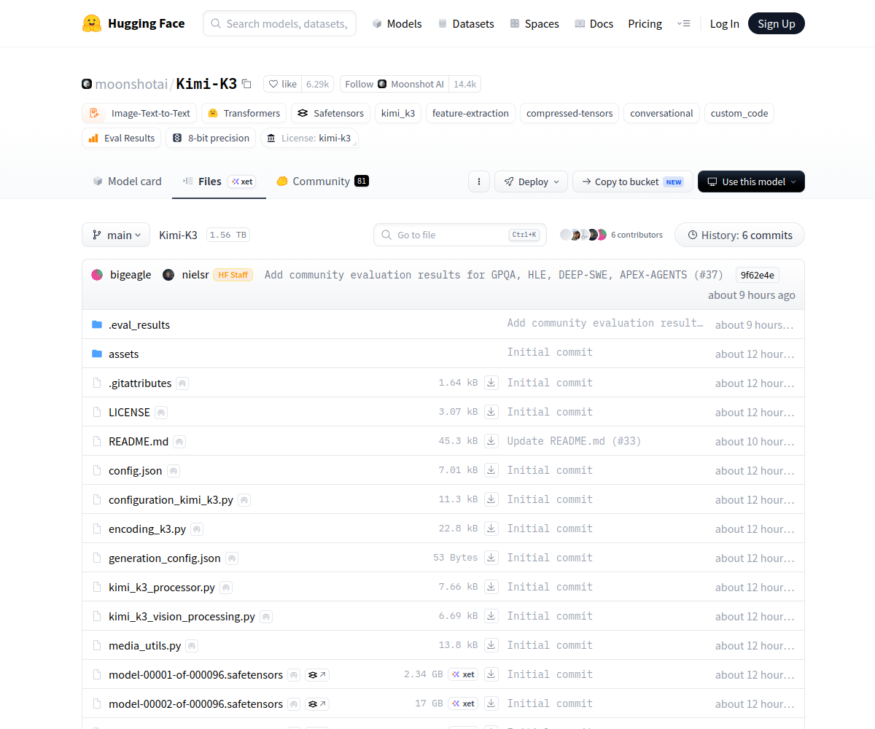
Task: Download kimi_k3_processor.py
Action: click(491, 587)
